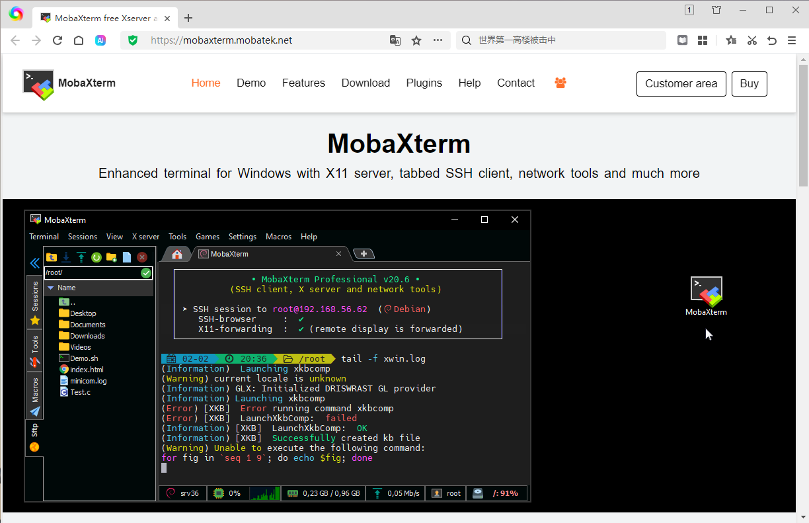Open the Plugins page link

tap(424, 83)
